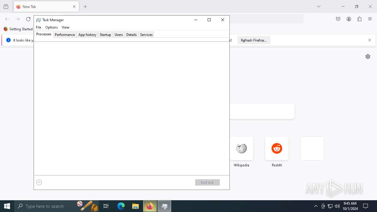377x212 pixels.
Task: Click the Task Manager taskbar icon
Action: 164,206
